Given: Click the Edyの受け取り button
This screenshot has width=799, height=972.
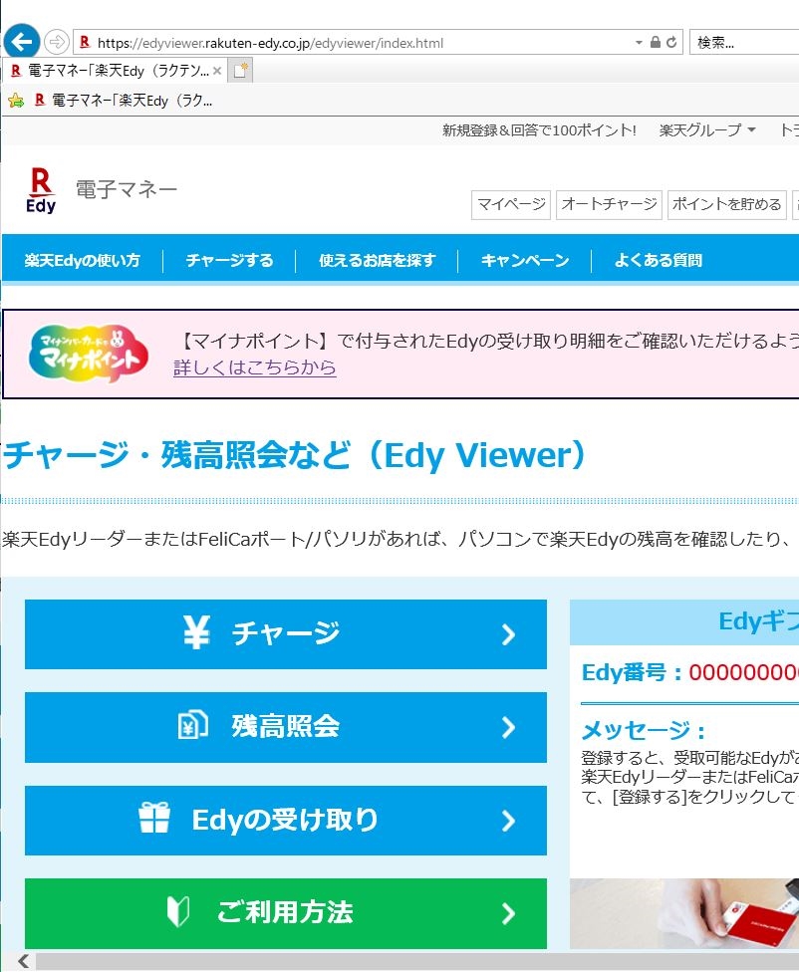Looking at the screenshot, I should coord(285,821).
